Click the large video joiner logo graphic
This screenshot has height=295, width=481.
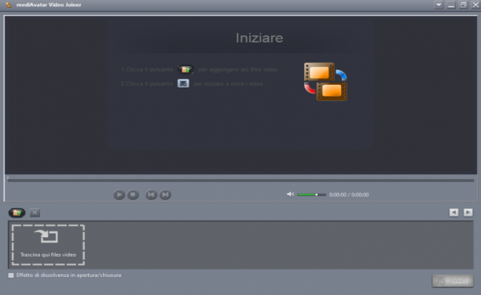[325, 82]
